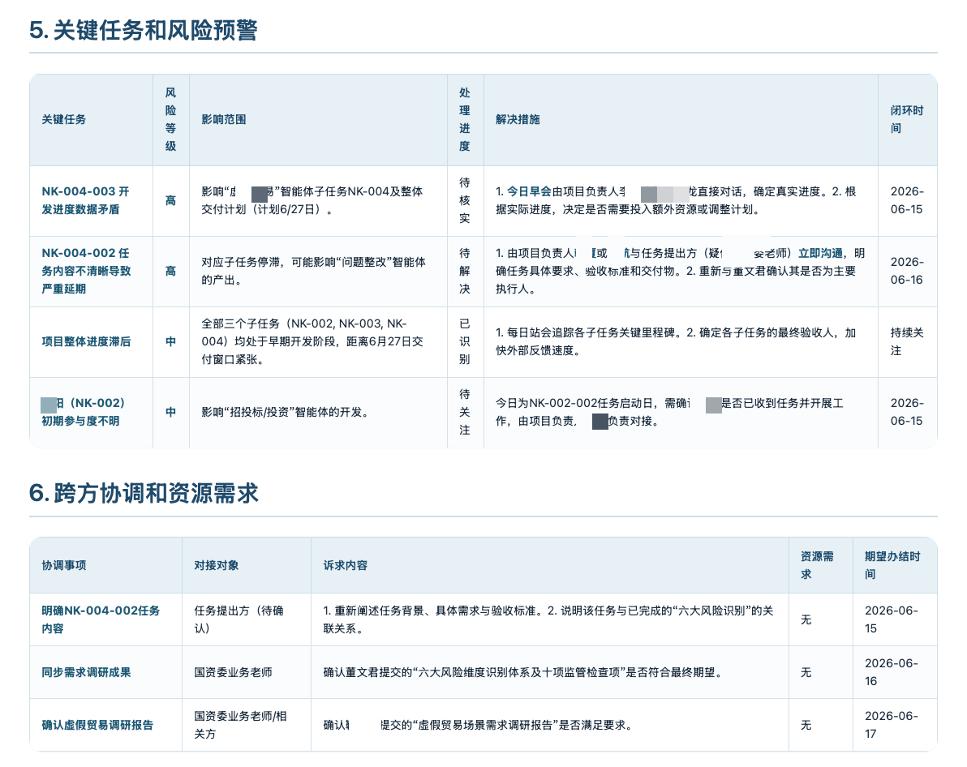
Task: Click expected date '2026-06-17'
Action: 891,725
